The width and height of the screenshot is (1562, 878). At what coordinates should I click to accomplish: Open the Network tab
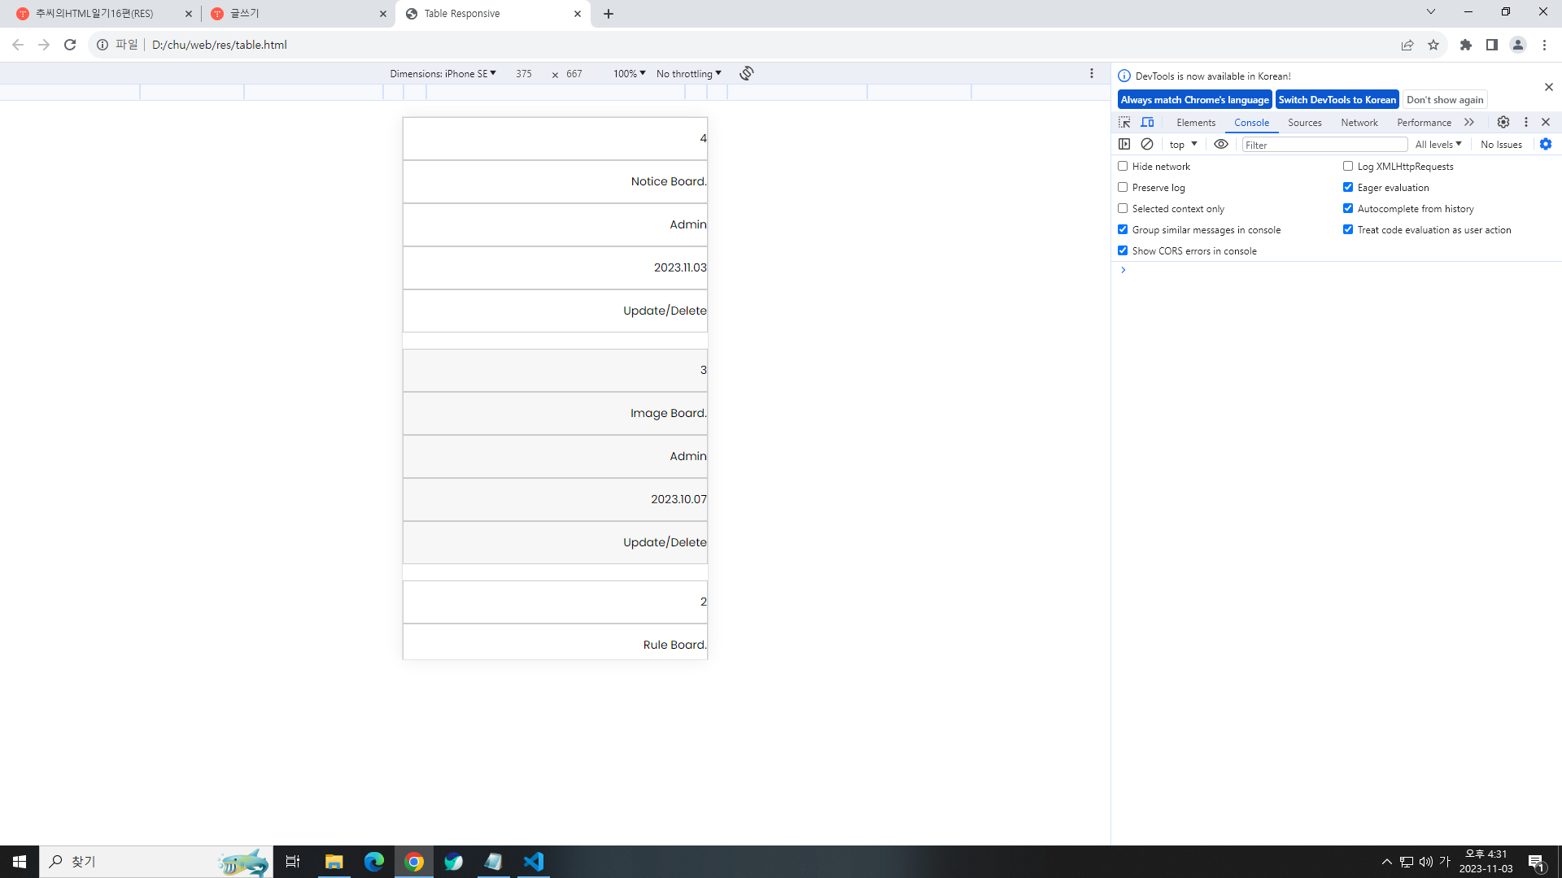(1359, 122)
